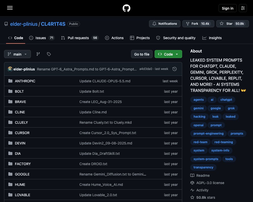This screenshot has width=253, height=202.
Task: Select the 'red-teaming' topic tag
Action: [223, 142]
